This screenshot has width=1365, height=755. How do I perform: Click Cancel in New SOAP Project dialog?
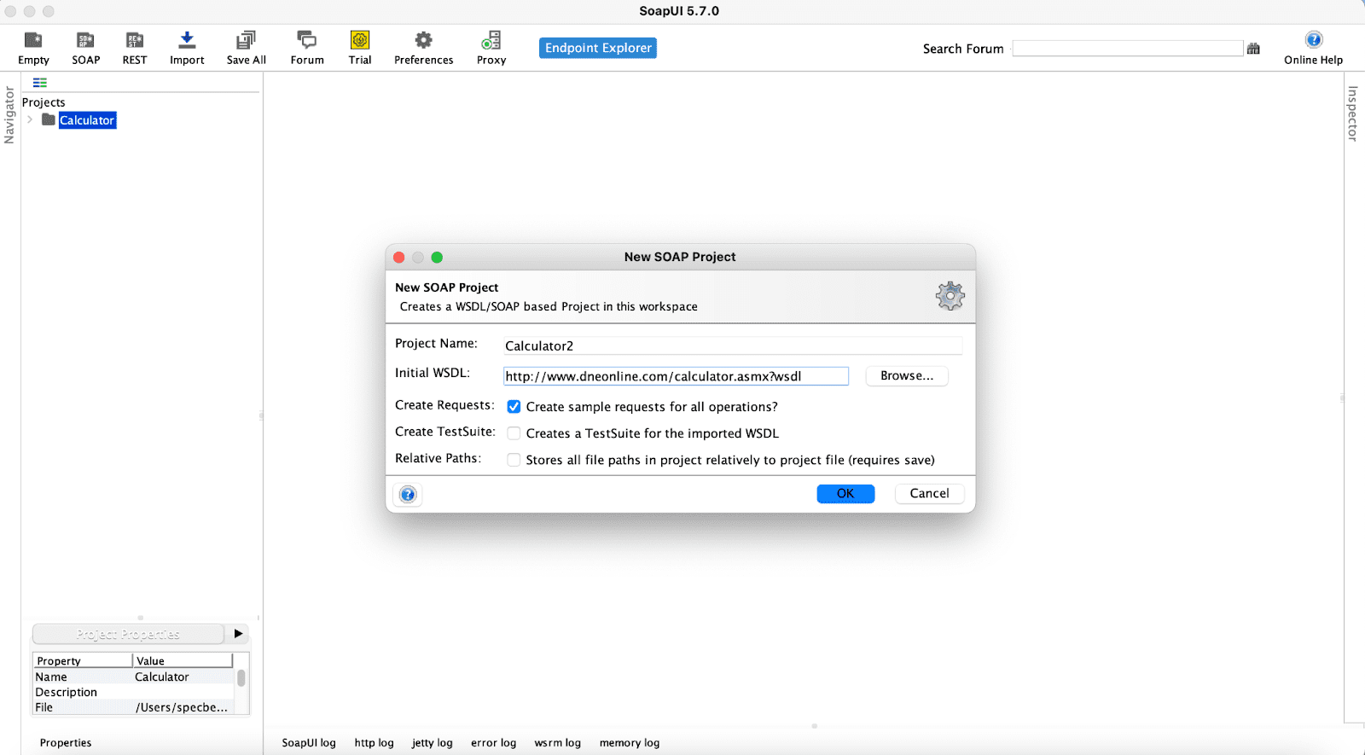pos(929,493)
